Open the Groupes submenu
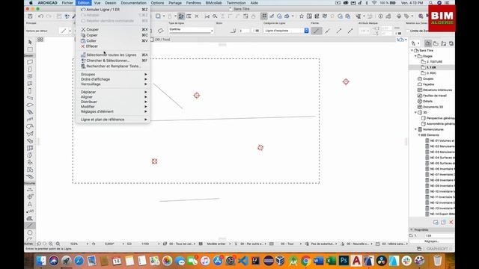This screenshot has width=479, height=269. click(x=113, y=75)
